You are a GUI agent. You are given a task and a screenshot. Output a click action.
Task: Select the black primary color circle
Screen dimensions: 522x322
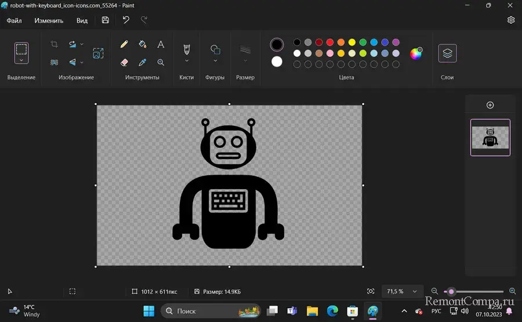(277, 44)
